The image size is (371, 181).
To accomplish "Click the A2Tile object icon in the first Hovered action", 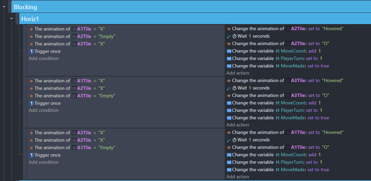I will 288,29.
